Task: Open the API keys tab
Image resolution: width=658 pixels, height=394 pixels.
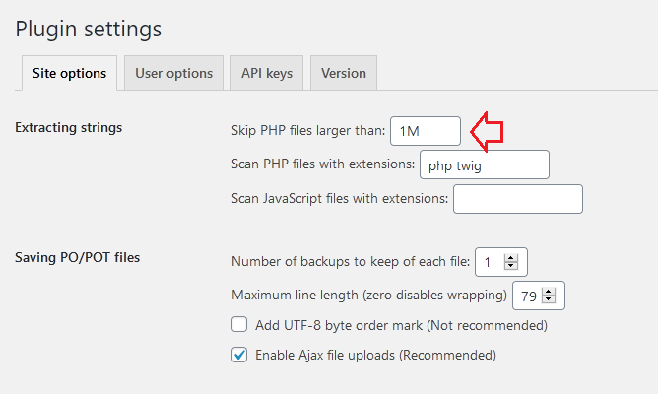Action: pyautogui.click(x=267, y=73)
